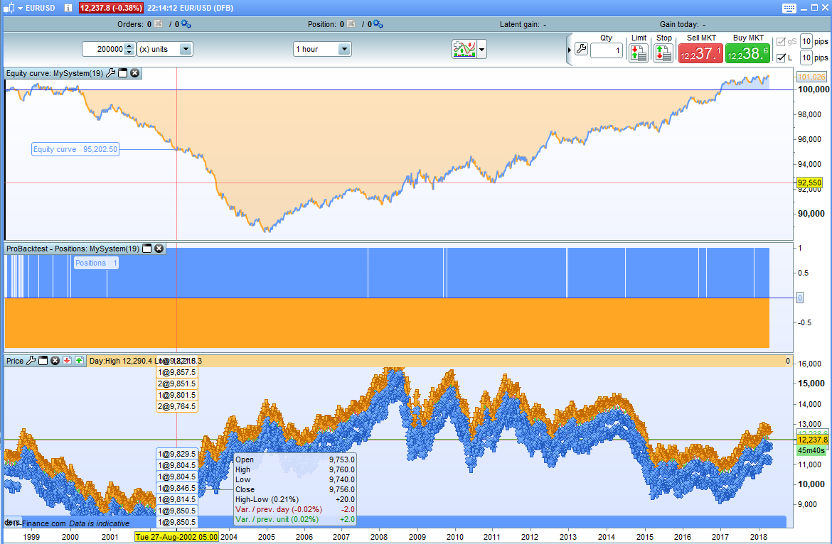
Task: Click the 2015 label on the time axis
Action: tap(645, 537)
